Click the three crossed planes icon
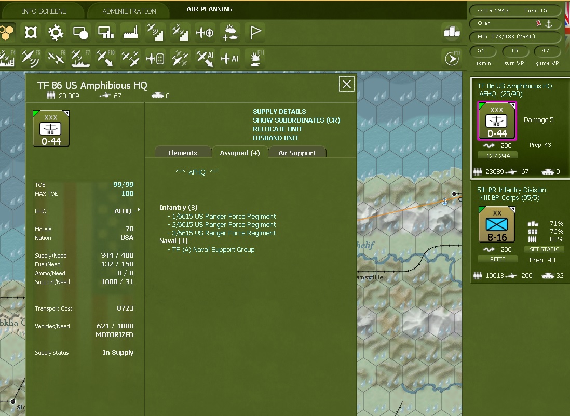 pyautogui.click(x=130, y=58)
